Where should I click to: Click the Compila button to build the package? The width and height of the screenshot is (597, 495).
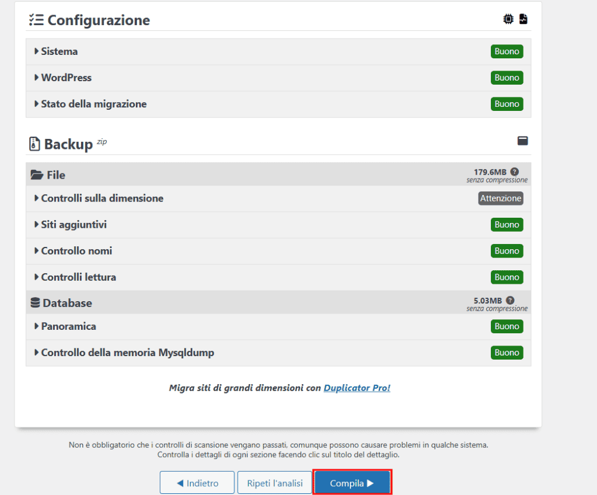pyautogui.click(x=352, y=482)
